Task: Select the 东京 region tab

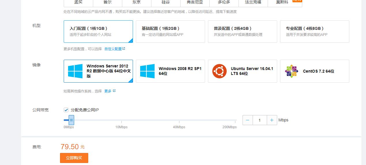Action: point(137,3)
